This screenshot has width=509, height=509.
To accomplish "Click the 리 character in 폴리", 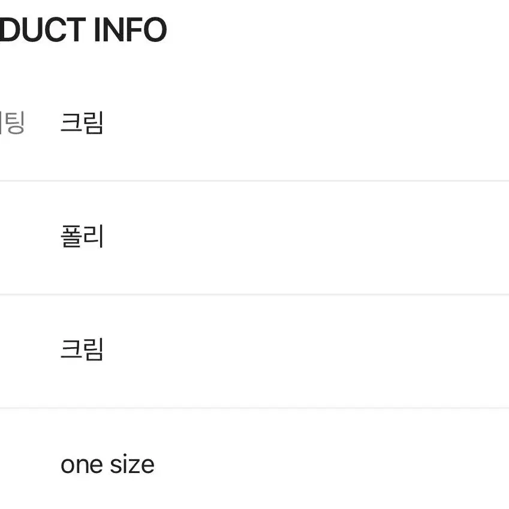I will point(94,236).
